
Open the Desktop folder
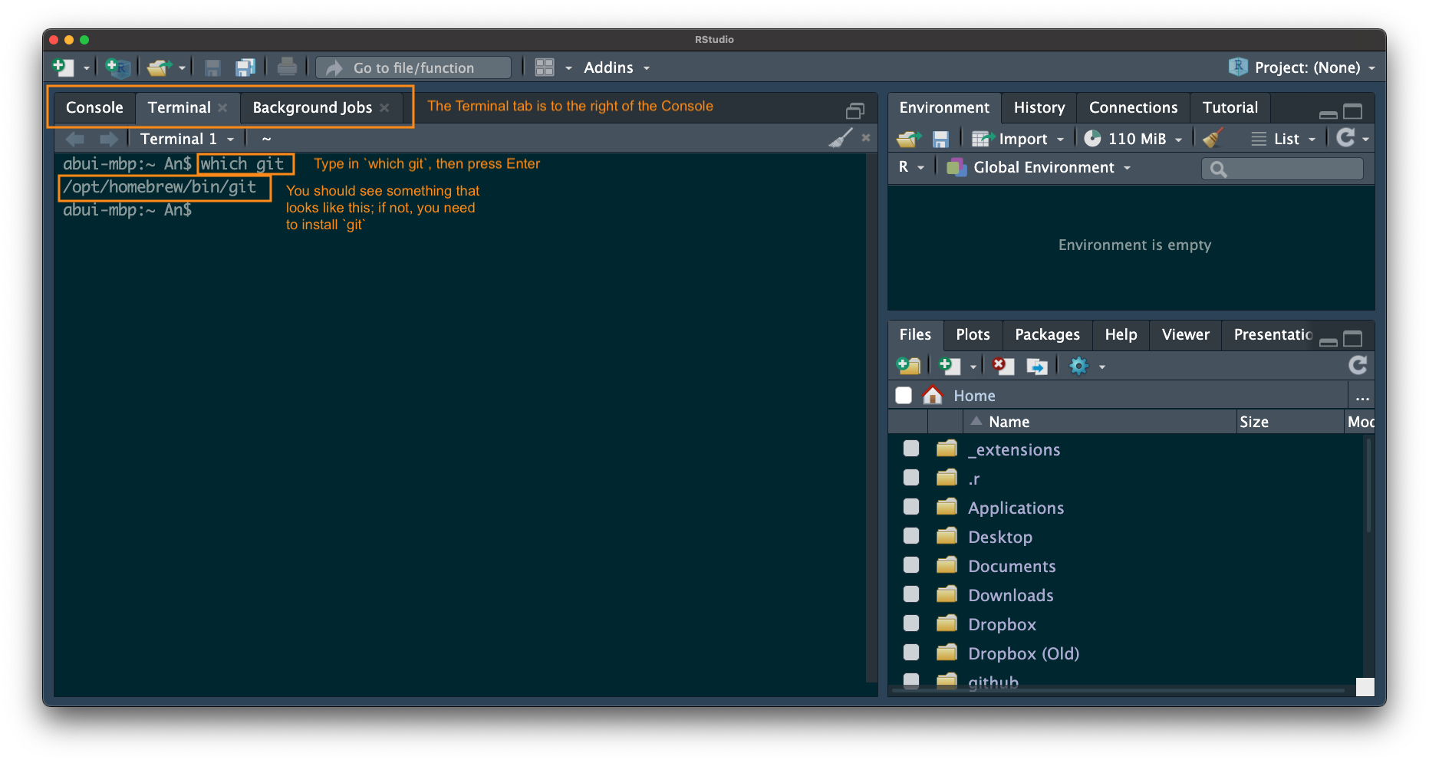coord(999,537)
